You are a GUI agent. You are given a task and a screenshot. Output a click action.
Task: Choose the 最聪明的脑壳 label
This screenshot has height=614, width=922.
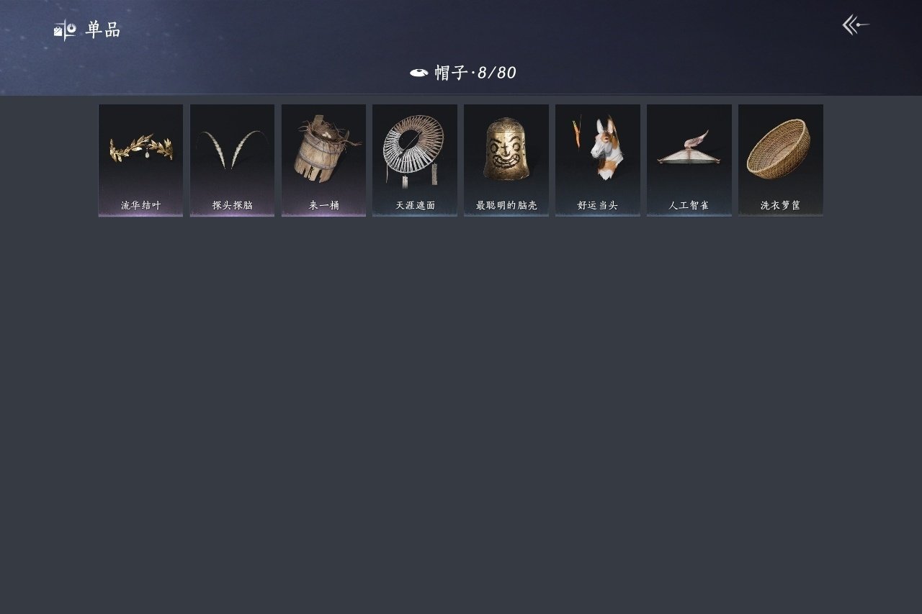click(x=506, y=205)
